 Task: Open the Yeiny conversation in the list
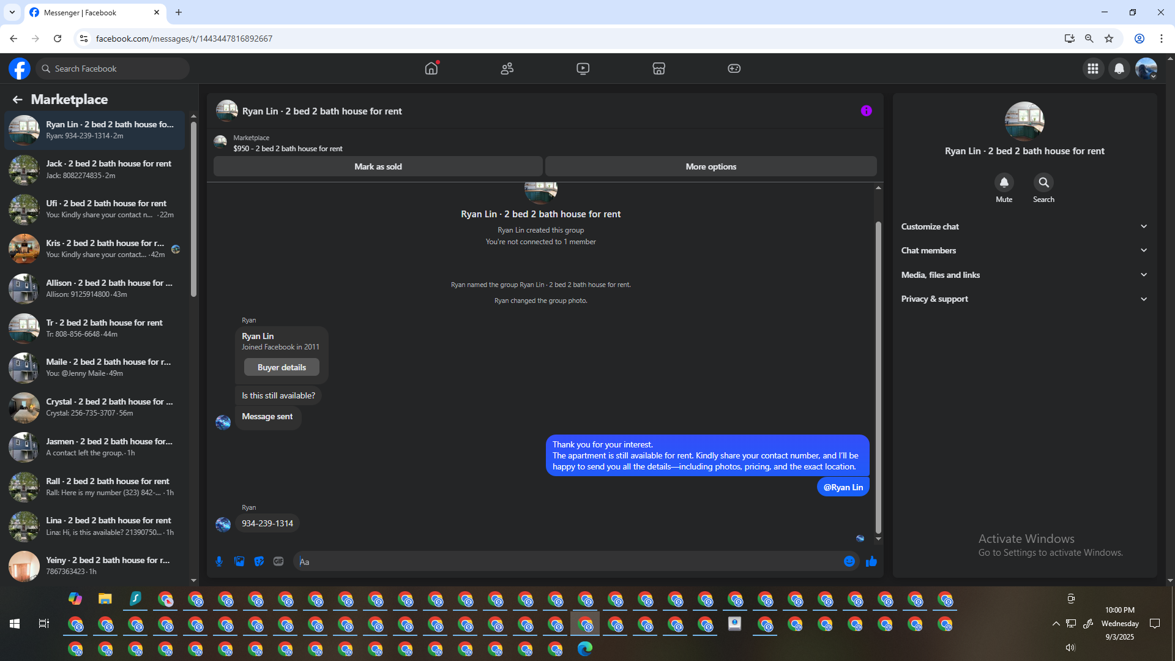tap(95, 566)
